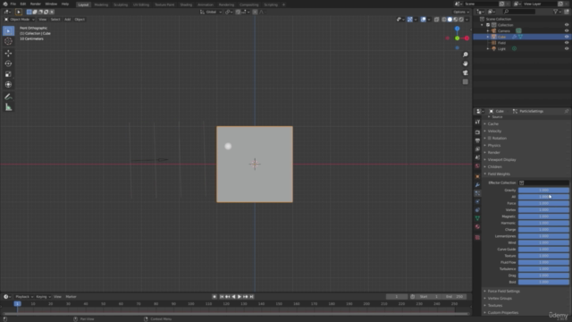Open the Texture properties tab icon

pyautogui.click(x=477, y=237)
